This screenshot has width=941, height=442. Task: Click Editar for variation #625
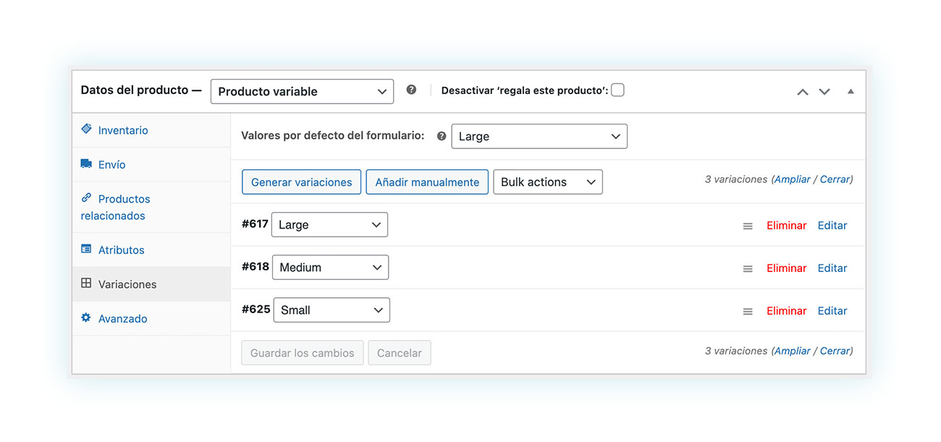(x=832, y=310)
